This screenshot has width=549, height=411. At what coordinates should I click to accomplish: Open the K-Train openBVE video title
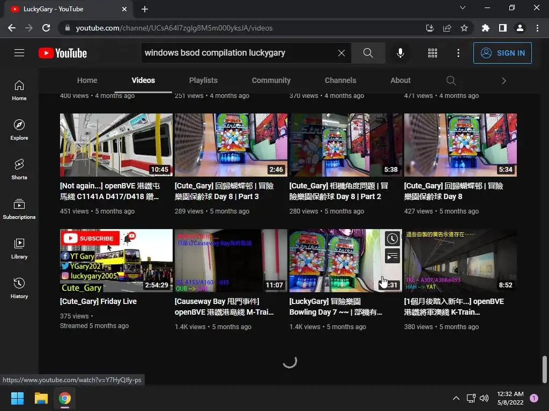[454, 307]
